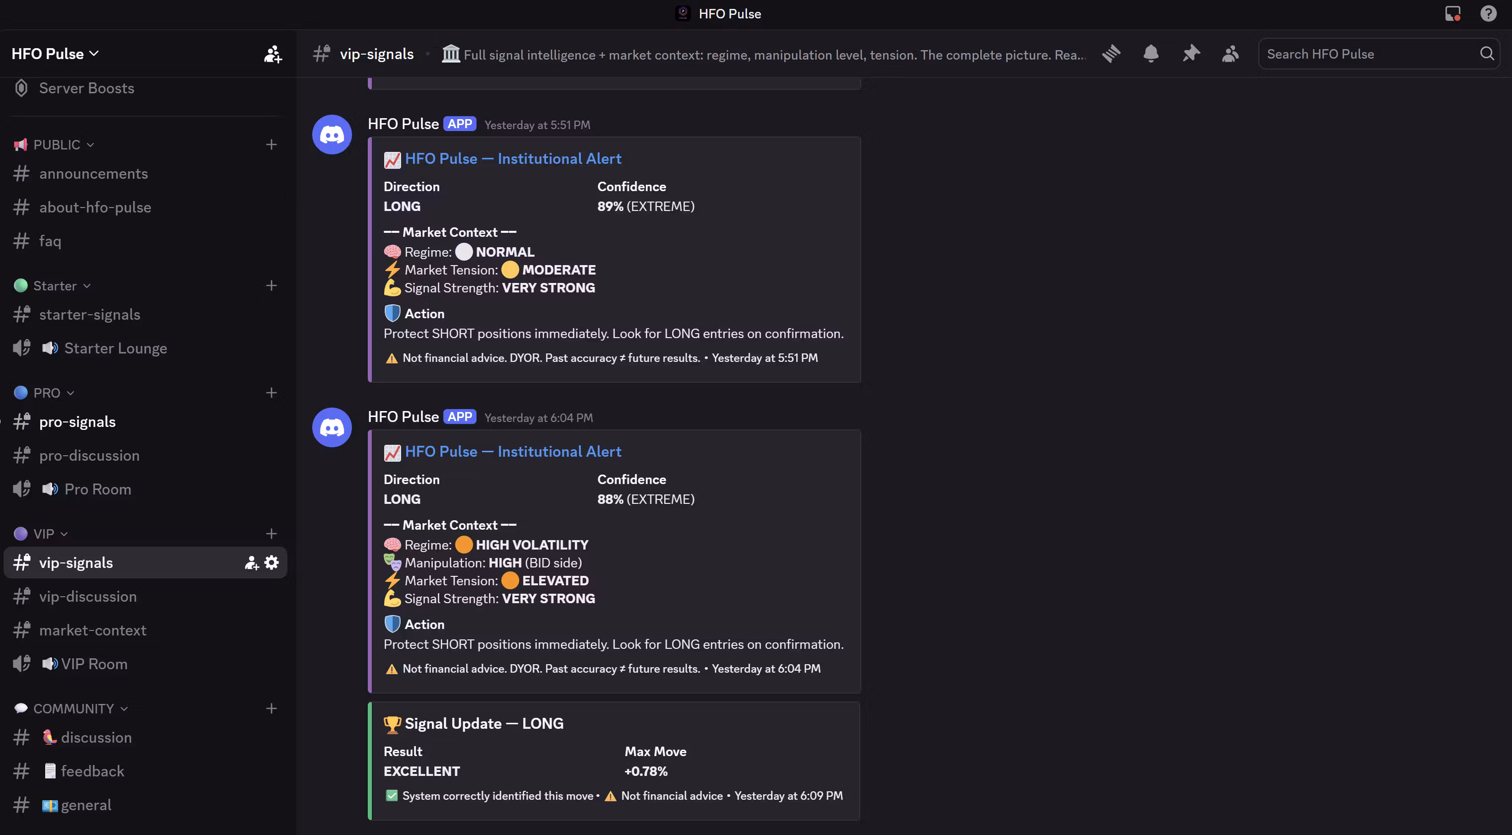Add a channel to the VIP category
Viewport: 1512px width, 835px height.
271,534
